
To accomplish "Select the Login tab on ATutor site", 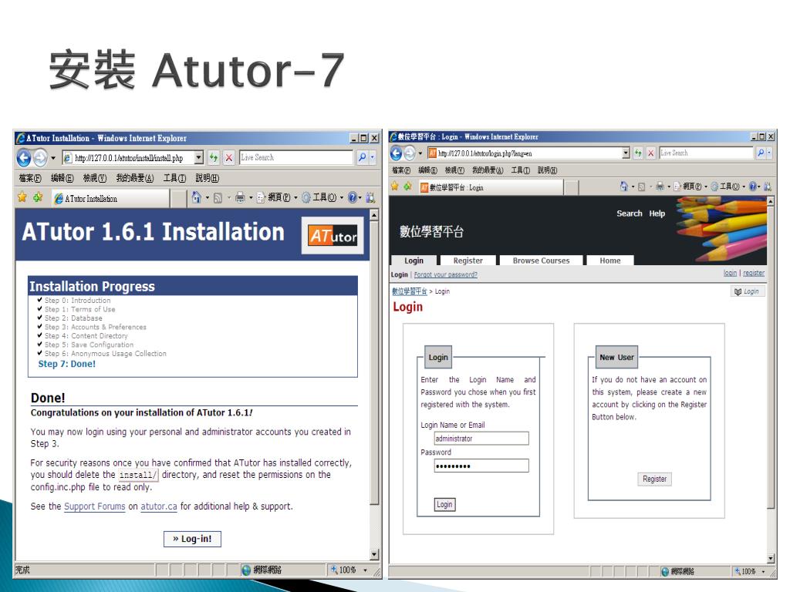I will 414,261.
